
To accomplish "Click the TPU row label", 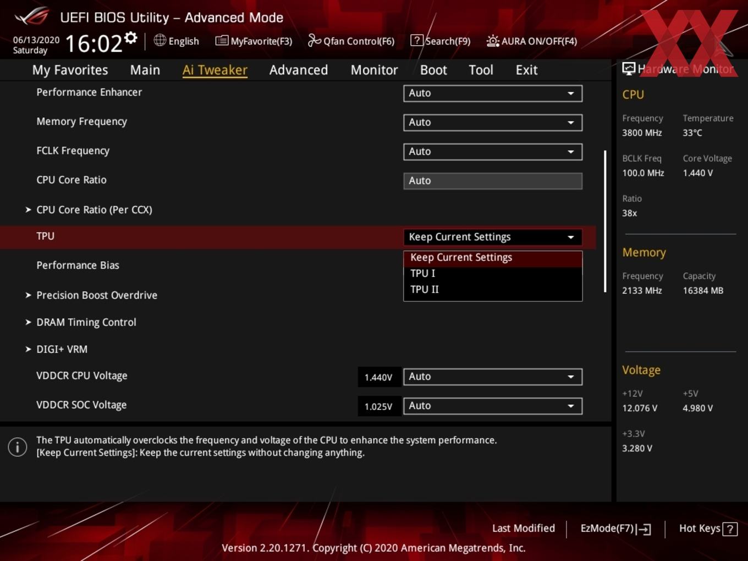I will [45, 236].
